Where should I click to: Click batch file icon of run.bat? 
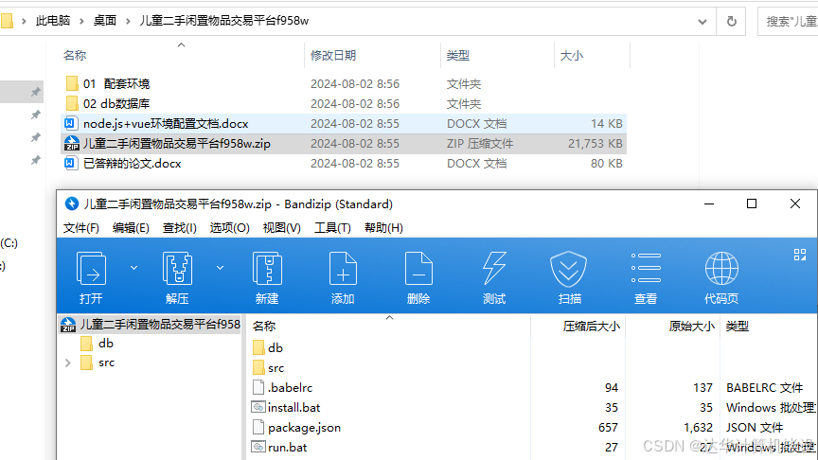click(258, 447)
